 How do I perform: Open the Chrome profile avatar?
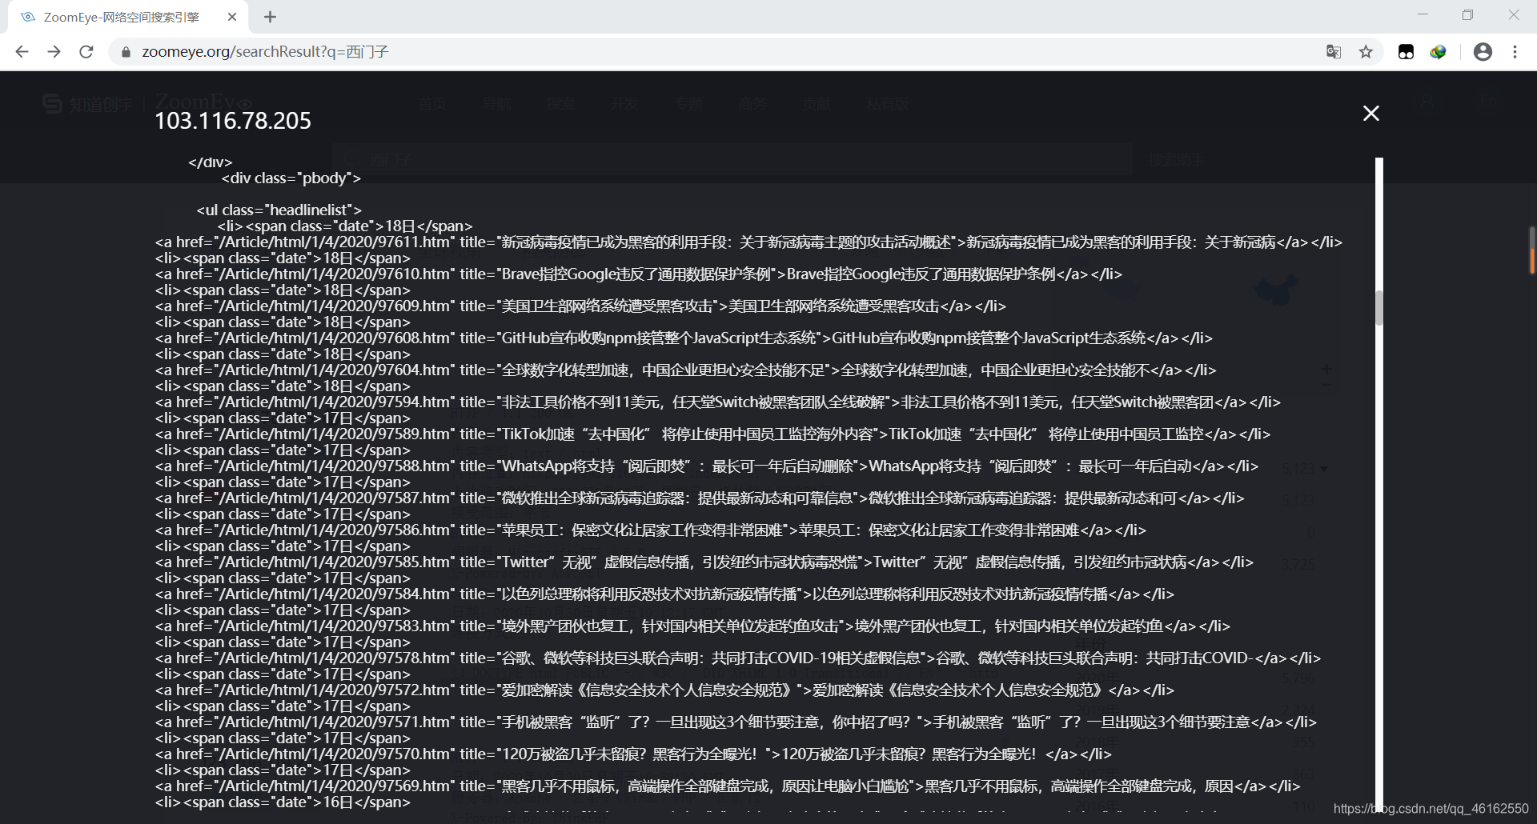point(1483,52)
